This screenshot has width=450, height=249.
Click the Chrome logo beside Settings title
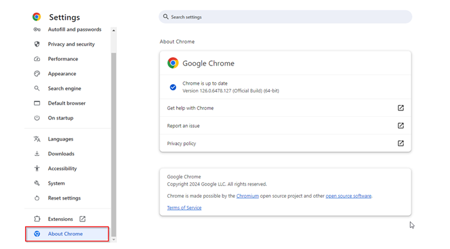(37, 17)
